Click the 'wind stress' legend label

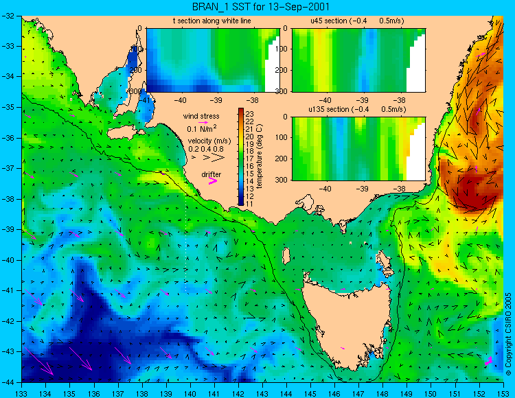(201, 116)
